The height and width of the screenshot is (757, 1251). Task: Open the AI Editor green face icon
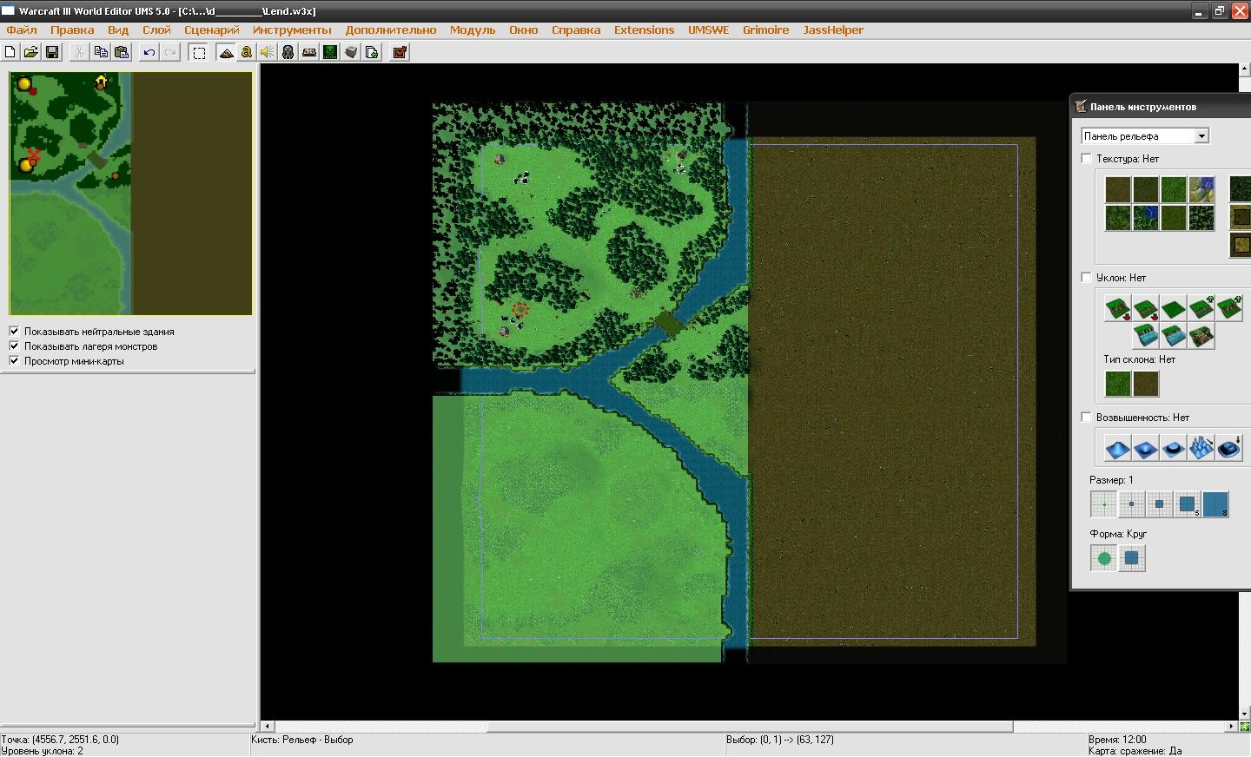(330, 52)
